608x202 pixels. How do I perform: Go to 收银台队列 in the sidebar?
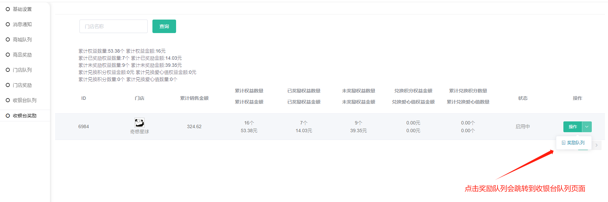click(25, 100)
